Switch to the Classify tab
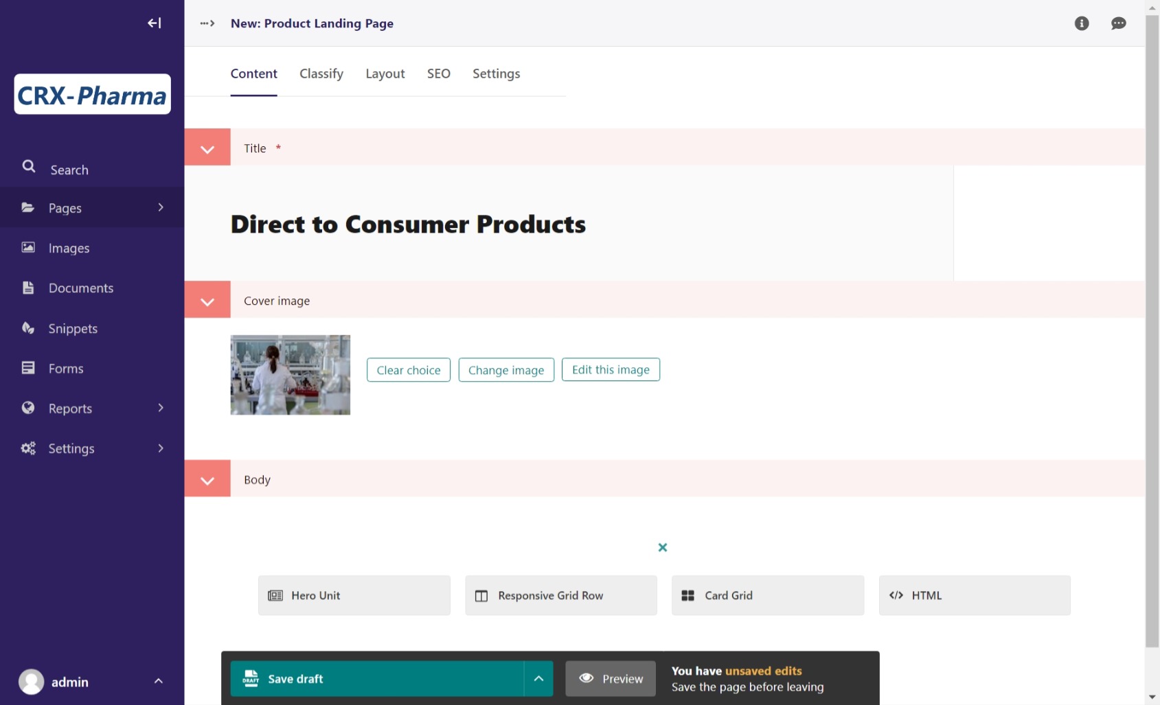The image size is (1160, 705). (321, 73)
